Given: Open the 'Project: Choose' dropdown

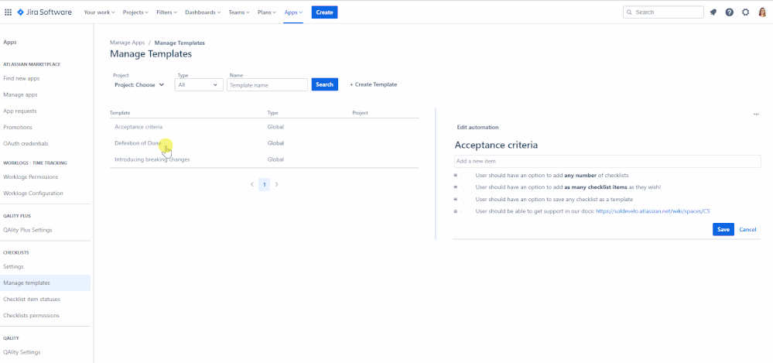Looking at the screenshot, I should point(139,85).
